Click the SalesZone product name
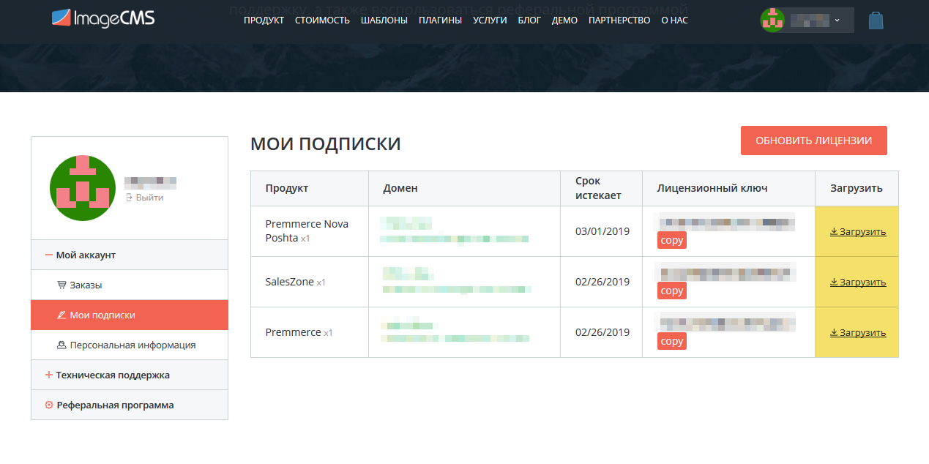The image size is (929, 464). click(x=289, y=282)
